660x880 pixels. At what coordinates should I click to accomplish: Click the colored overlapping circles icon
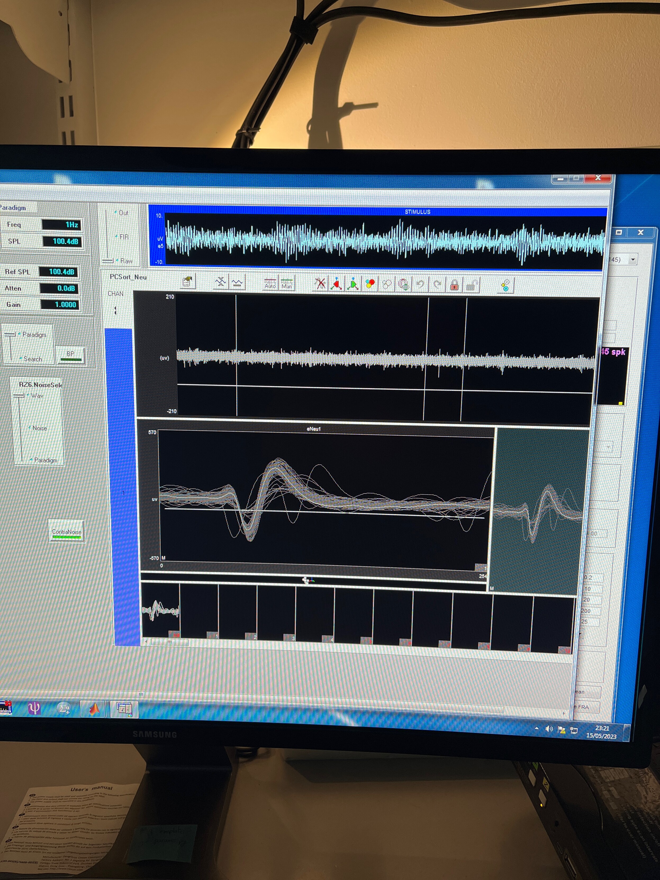pos(370,284)
